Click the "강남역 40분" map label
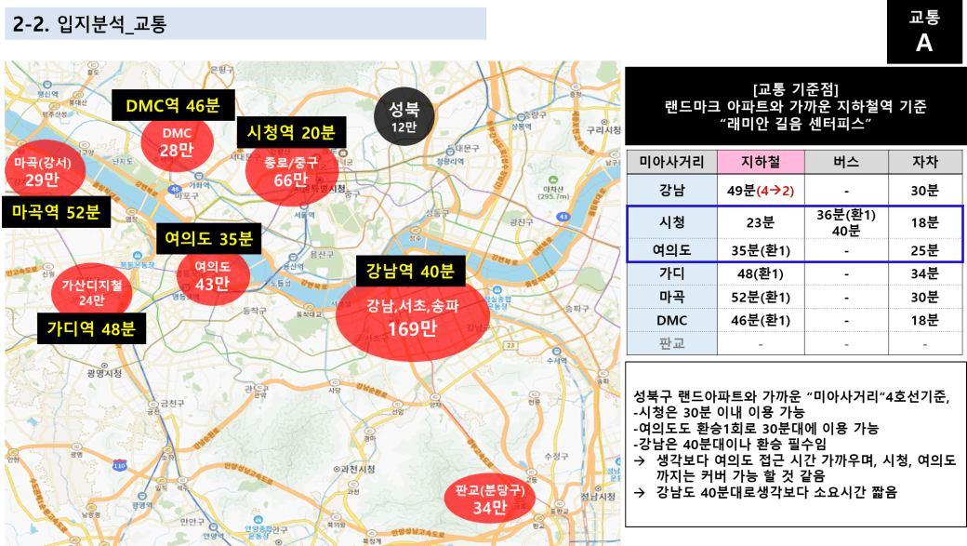 411,271
